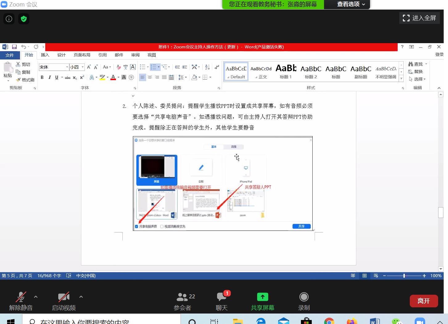Switch to the 插入 ribbon tab
448x324 pixels.
pos(45,55)
